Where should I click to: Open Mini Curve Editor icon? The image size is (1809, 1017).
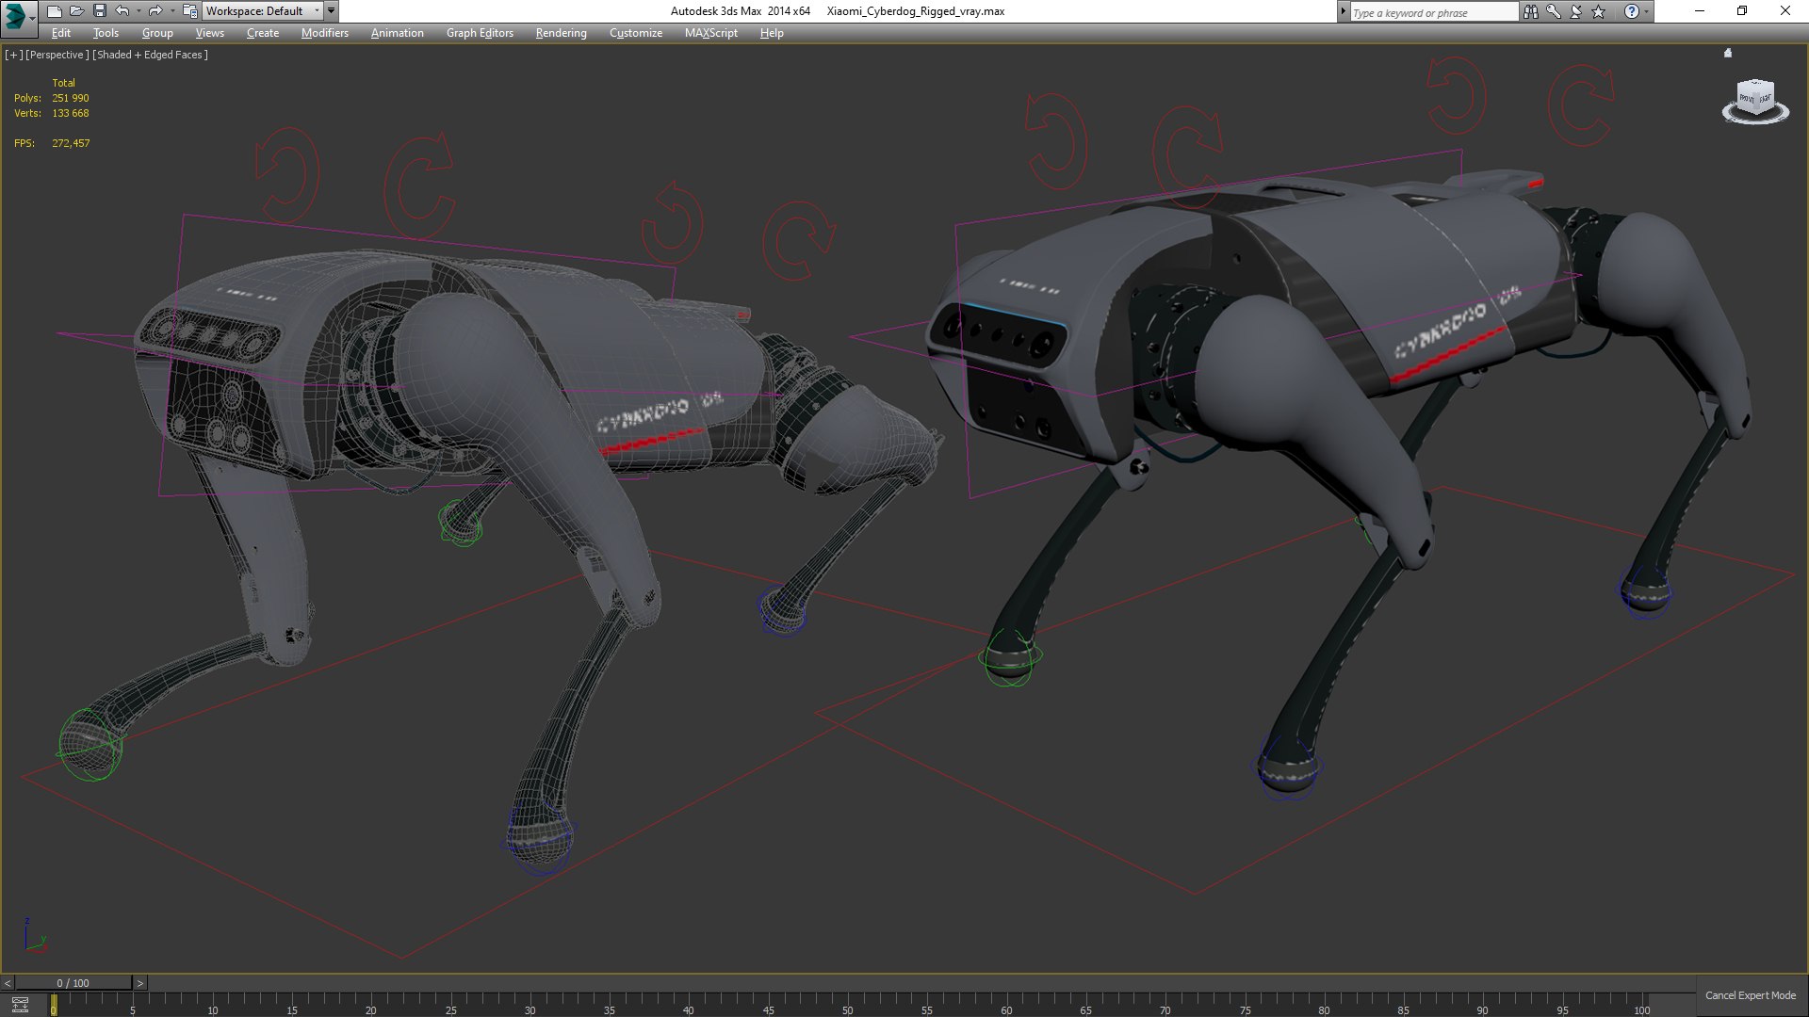click(x=20, y=1005)
